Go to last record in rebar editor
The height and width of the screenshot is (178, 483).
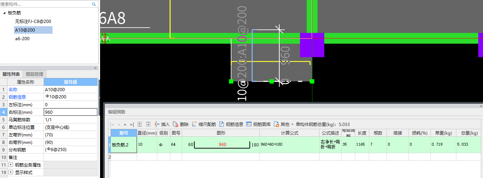point(131,125)
